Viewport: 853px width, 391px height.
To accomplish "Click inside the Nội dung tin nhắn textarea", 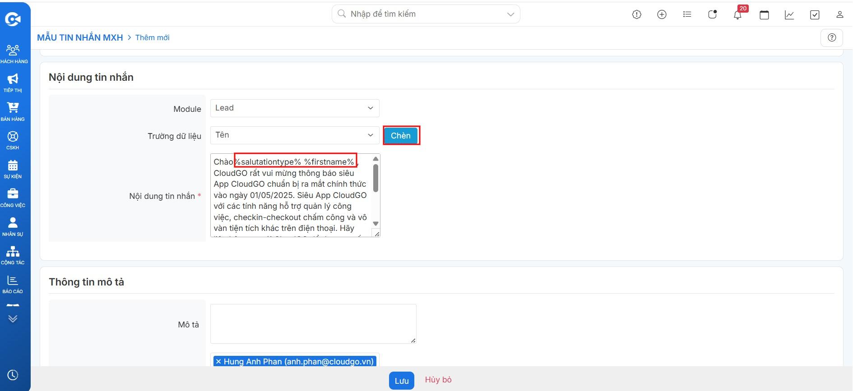I will tap(291, 195).
